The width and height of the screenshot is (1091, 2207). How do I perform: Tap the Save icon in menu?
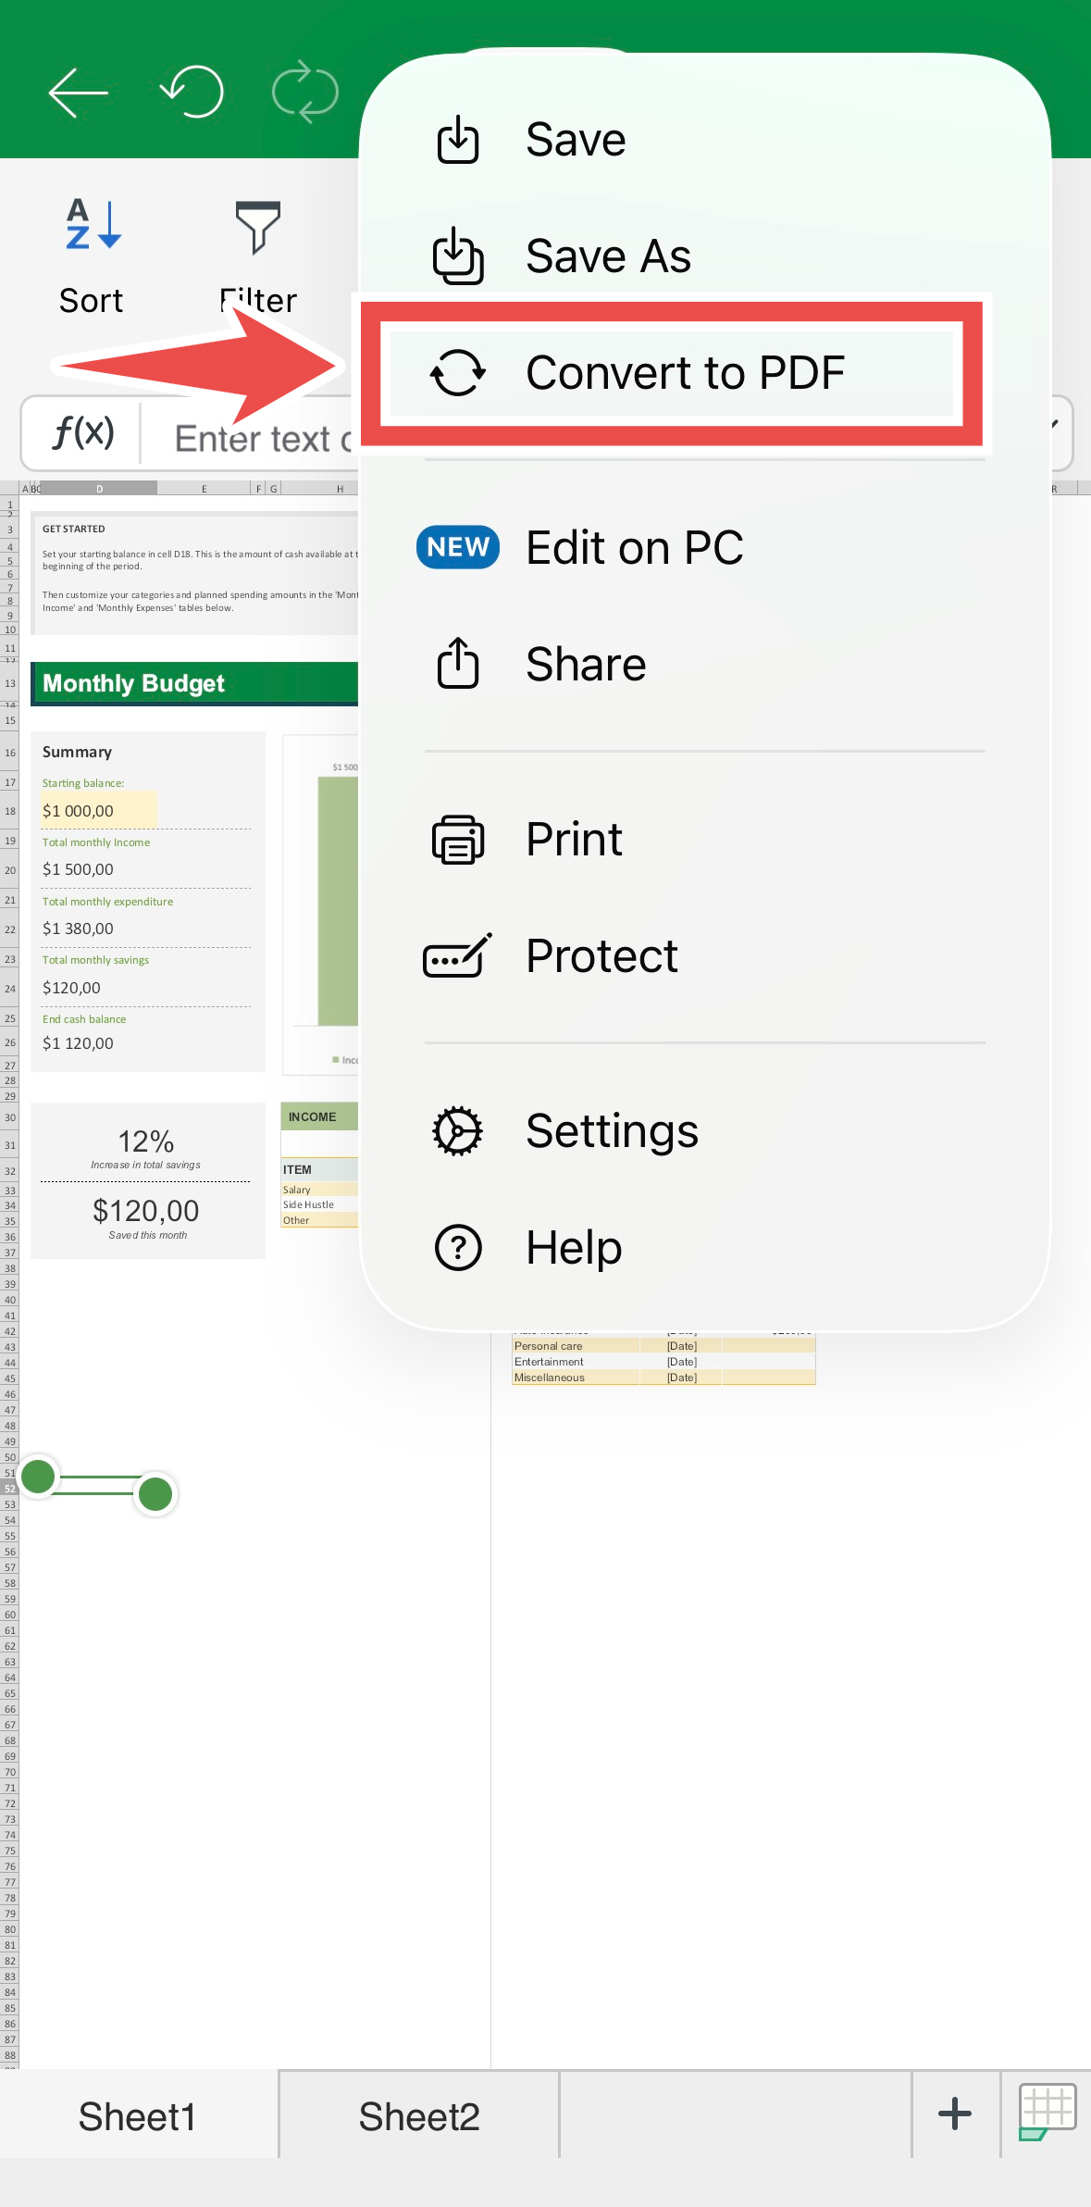pyautogui.click(x=458, y=140)
